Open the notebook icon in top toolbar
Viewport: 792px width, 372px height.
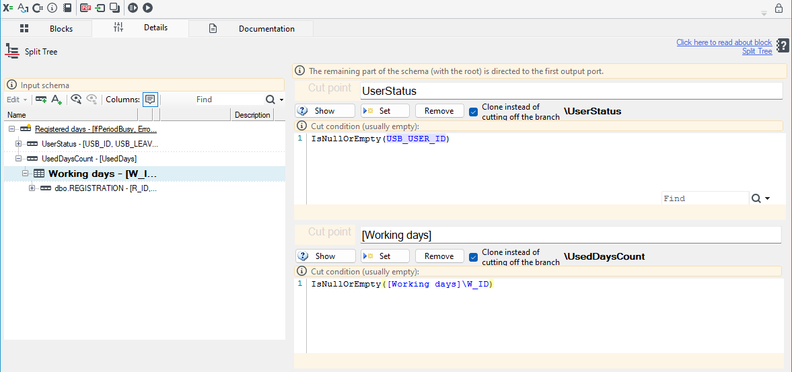(x=67, y=8)
